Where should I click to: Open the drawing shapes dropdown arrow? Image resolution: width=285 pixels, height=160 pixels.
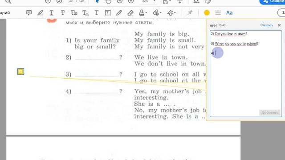(175, 13)
